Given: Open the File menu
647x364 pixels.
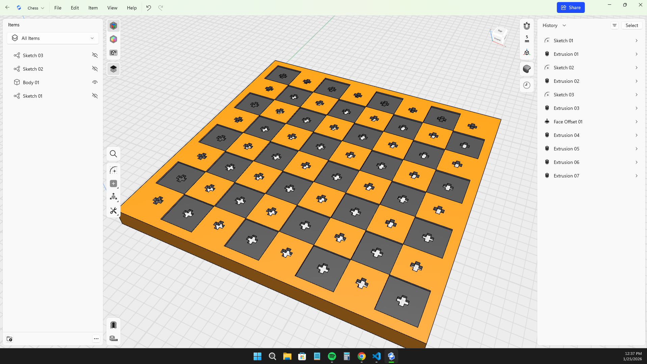Looking at the screenshot, I should pos(58,8).
